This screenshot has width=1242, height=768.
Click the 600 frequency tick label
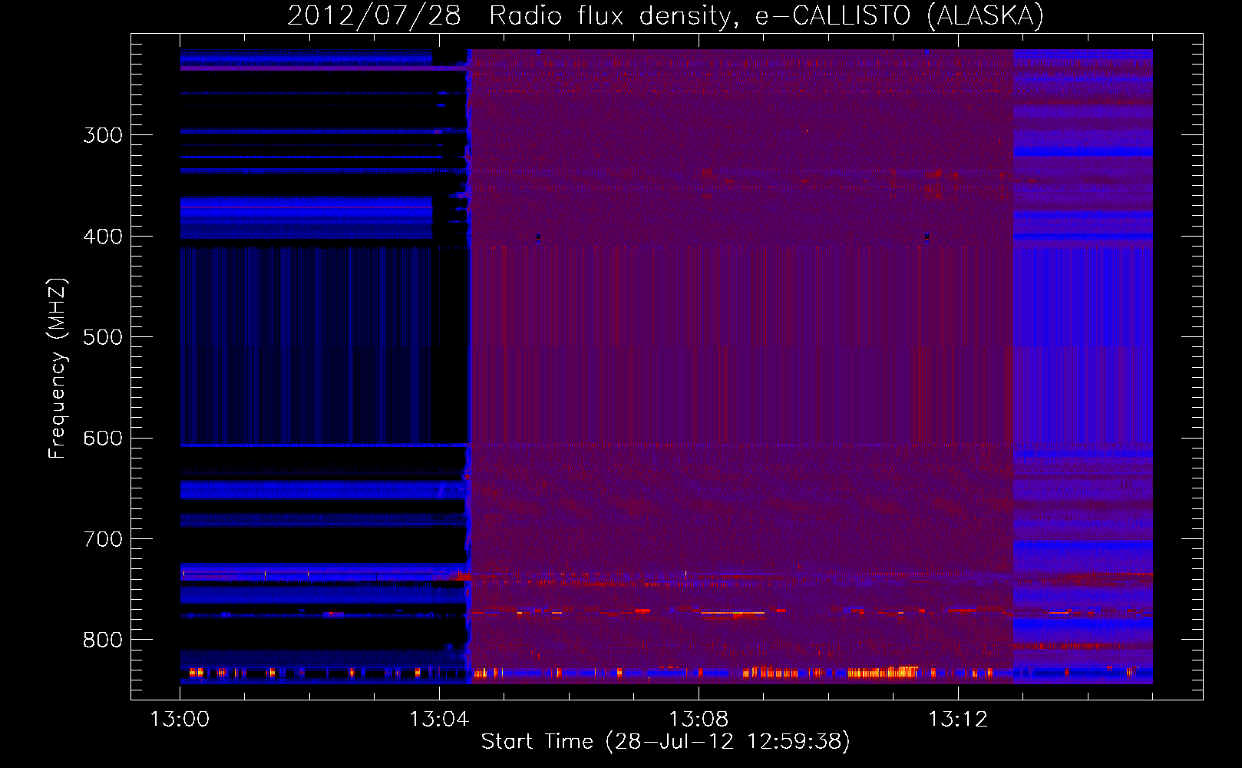103,439
